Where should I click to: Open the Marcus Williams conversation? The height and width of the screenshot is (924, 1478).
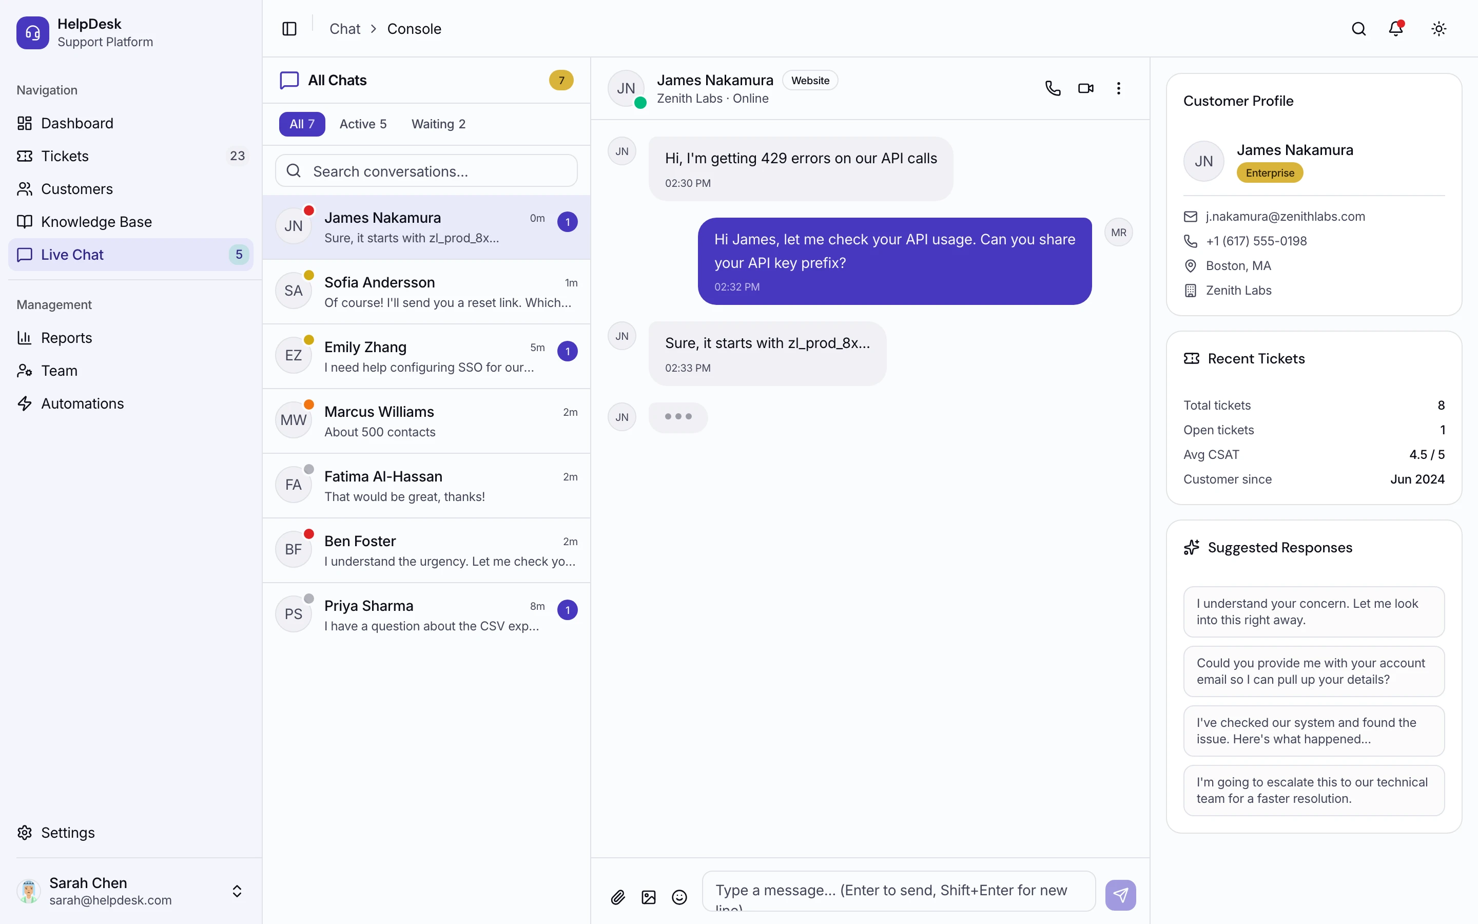pos(426,421)
